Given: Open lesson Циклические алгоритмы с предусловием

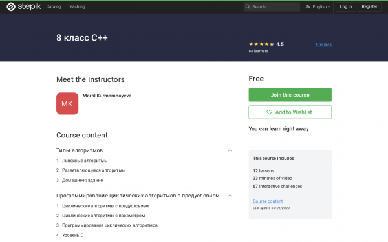Looking at the screenshot, I should (x=105, y=206).
